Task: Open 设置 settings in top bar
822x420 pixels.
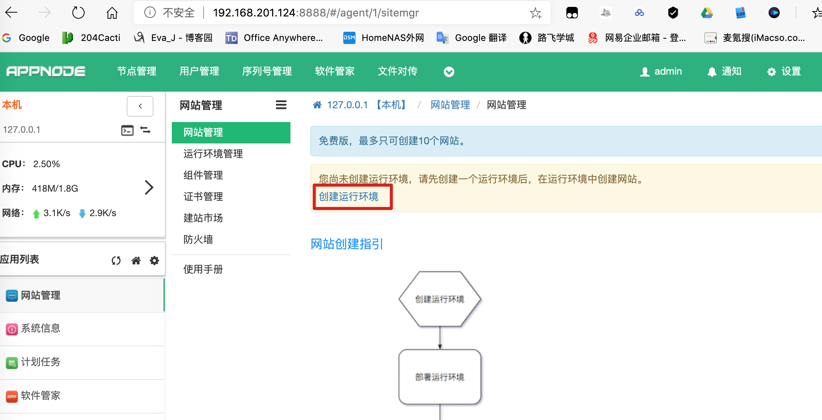Action: tap(784, 72)
